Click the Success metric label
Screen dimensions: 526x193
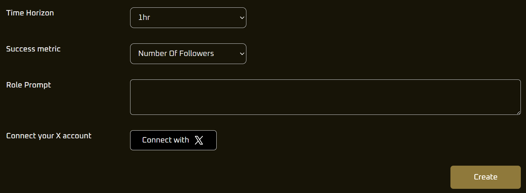pyautogui.click(x=33, y=49)
